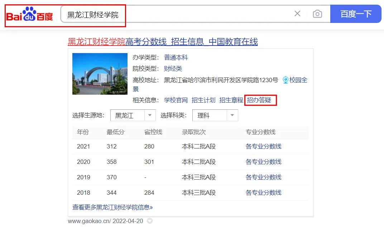Open camera image search
384x227 pixels.
317,14
